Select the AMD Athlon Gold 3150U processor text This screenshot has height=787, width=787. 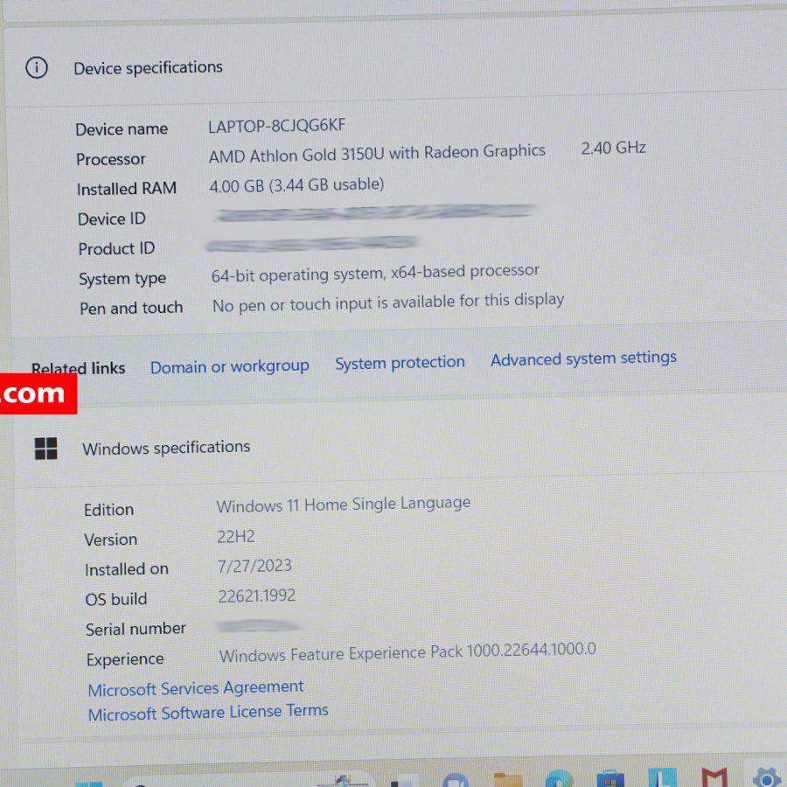pos(377,153)
